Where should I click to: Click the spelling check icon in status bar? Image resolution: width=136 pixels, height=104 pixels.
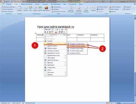click(23, 103)
